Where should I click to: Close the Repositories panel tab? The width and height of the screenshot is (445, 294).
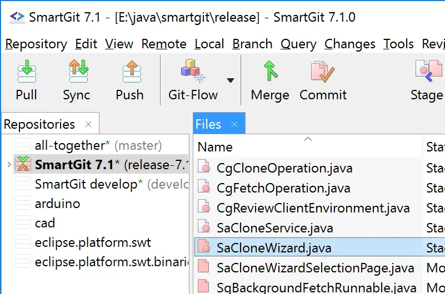click(88, 124)
